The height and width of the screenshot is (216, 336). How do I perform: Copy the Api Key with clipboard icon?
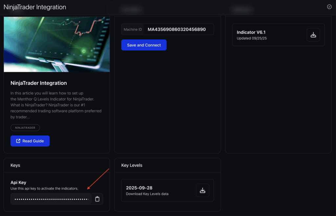(x=97, y=199)
